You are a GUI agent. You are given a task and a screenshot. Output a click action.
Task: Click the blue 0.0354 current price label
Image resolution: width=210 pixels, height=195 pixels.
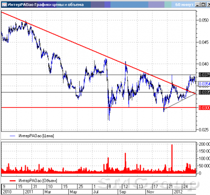click(x=204, y=84)
